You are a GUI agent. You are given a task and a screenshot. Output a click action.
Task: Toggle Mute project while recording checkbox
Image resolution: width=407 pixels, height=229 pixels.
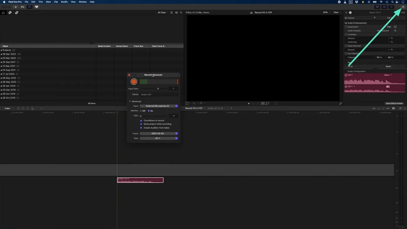coord(141,124)
